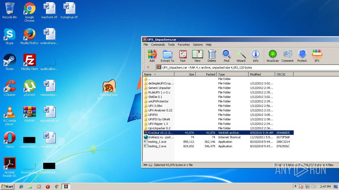Screen dimensions: 339x190
Task: Select the UpxUnpacker 0.2 folder
Action: point(218,128)
